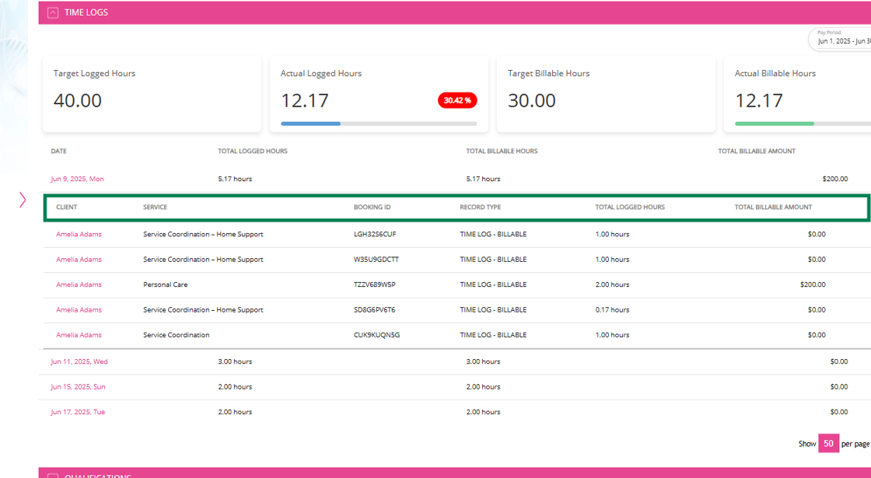Click the upper TOTAL LOGGED HOURS column header
871x478 pixels.
pos(253,151)
